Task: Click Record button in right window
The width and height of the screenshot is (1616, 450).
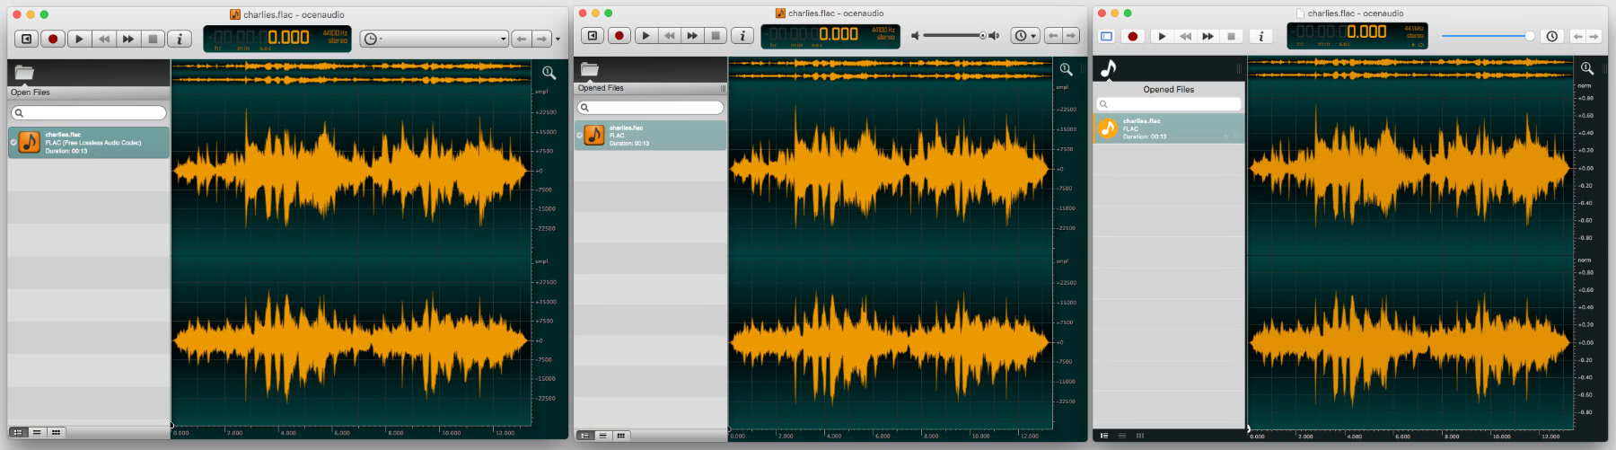Action: tap(1133, 36)
